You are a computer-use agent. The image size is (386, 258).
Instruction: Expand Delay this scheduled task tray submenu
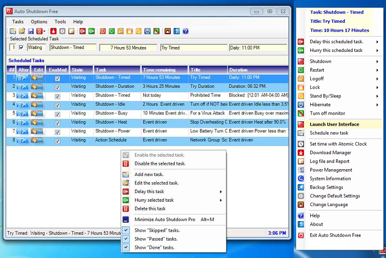(377, 42)
